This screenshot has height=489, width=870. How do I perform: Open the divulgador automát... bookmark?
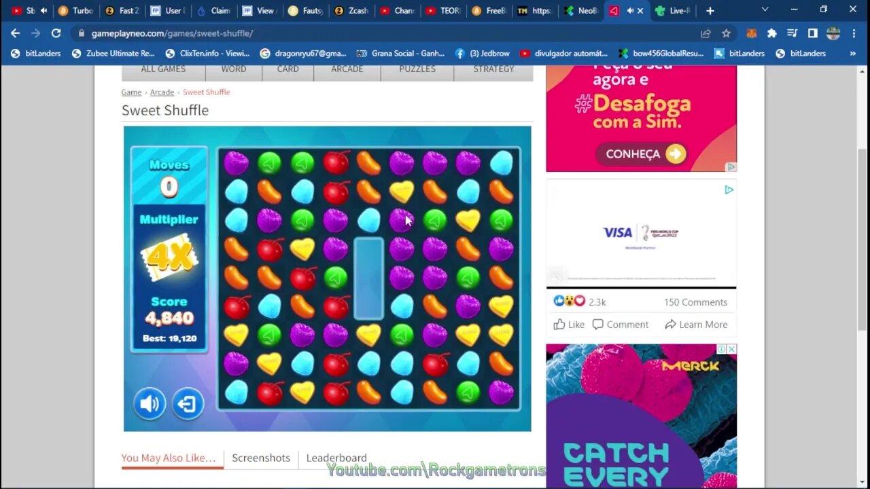click(x=563, y=53)
